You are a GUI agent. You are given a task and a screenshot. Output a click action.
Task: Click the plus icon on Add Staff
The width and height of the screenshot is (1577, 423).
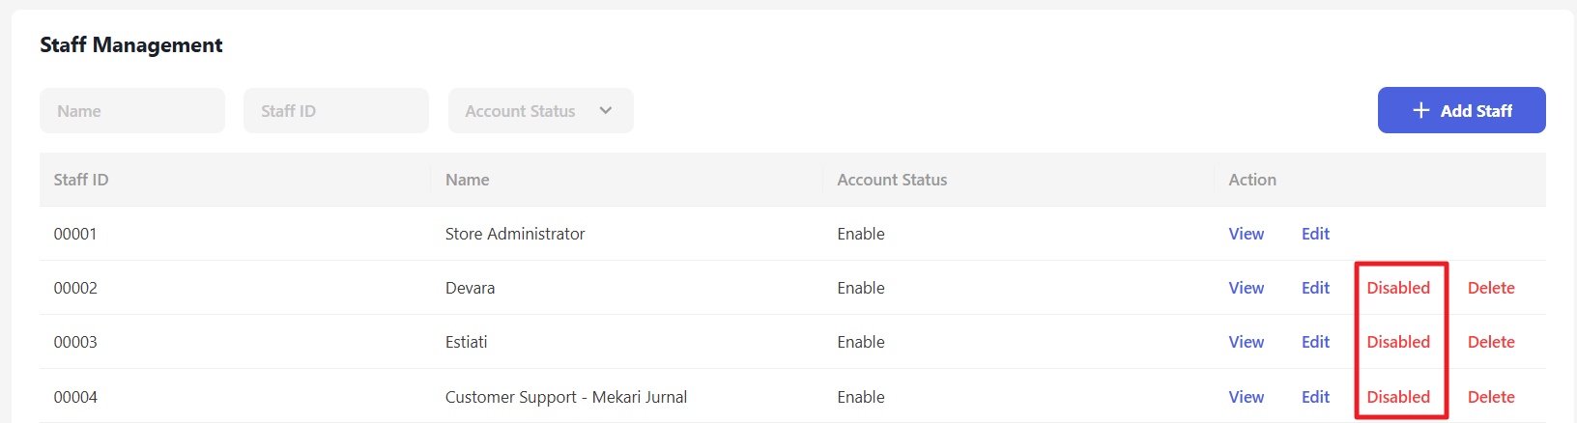point(1420,110)
